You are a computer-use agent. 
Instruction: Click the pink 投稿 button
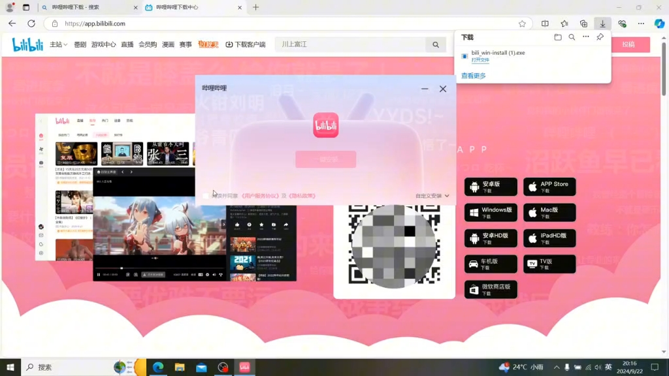[628, 44]
